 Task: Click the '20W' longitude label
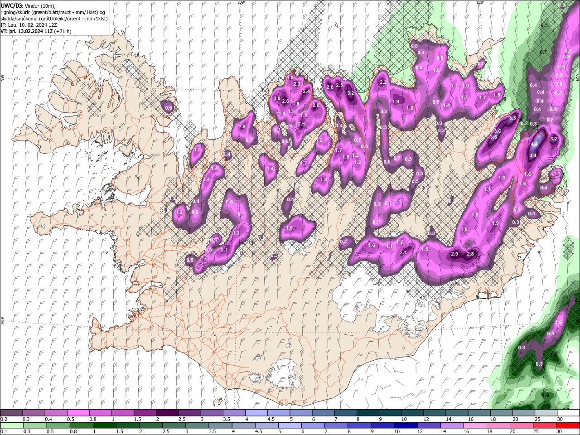tap(241, 2)
